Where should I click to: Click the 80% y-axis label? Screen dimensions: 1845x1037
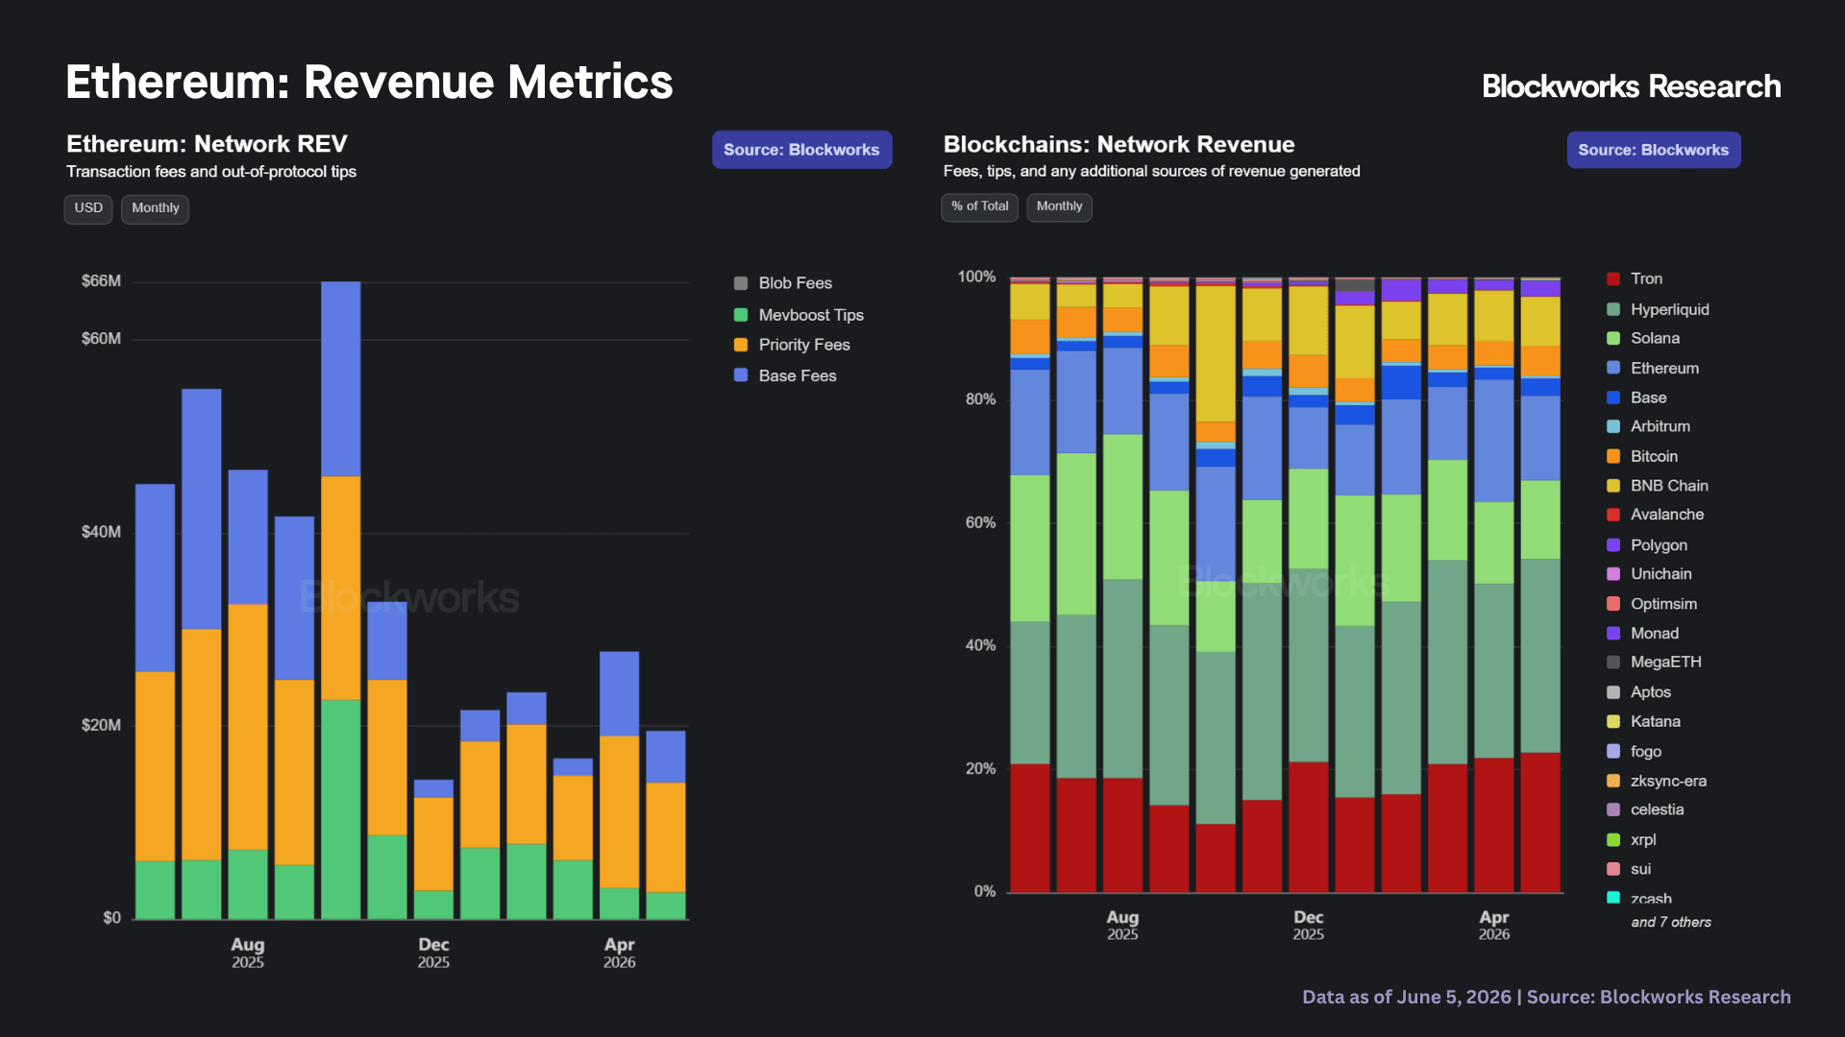pos(980,399)
